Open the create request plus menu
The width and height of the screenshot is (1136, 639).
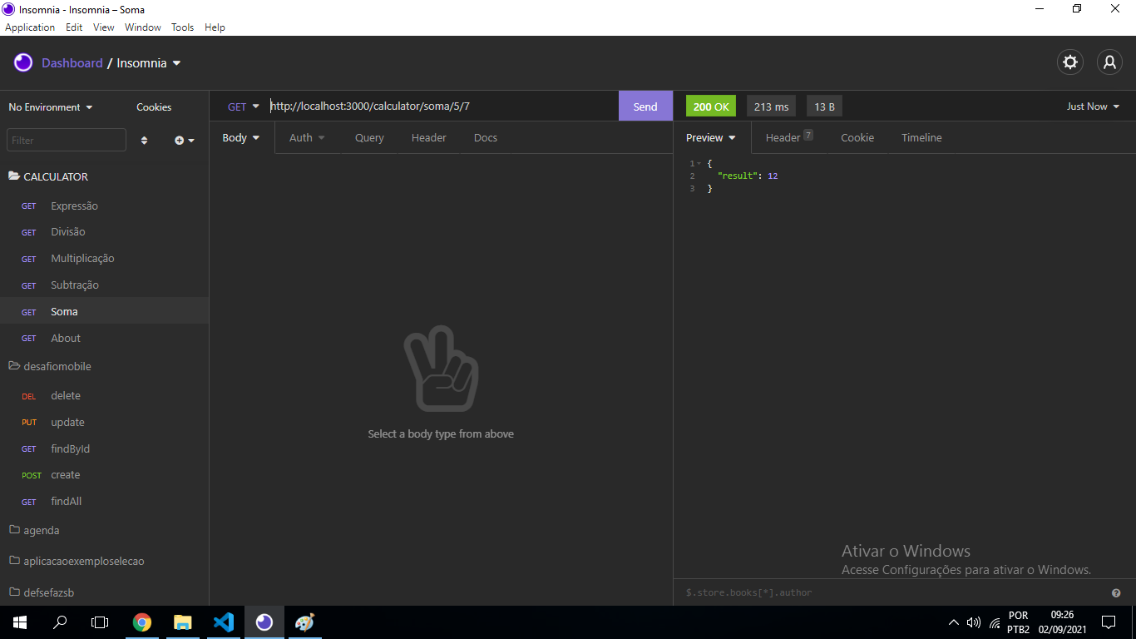(184, 141)
